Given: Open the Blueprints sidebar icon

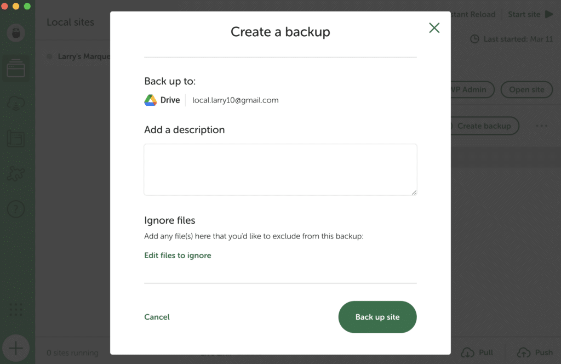Looking at the screenshot, I should 16,138.
